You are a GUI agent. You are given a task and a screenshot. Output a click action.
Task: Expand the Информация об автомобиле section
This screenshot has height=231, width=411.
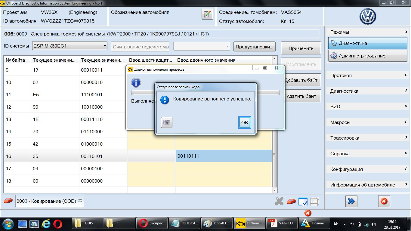pos(406,185)
